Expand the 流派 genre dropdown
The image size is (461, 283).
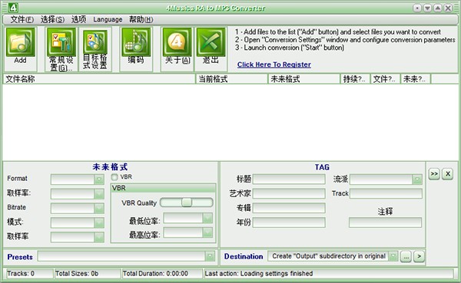click(417, 179)
